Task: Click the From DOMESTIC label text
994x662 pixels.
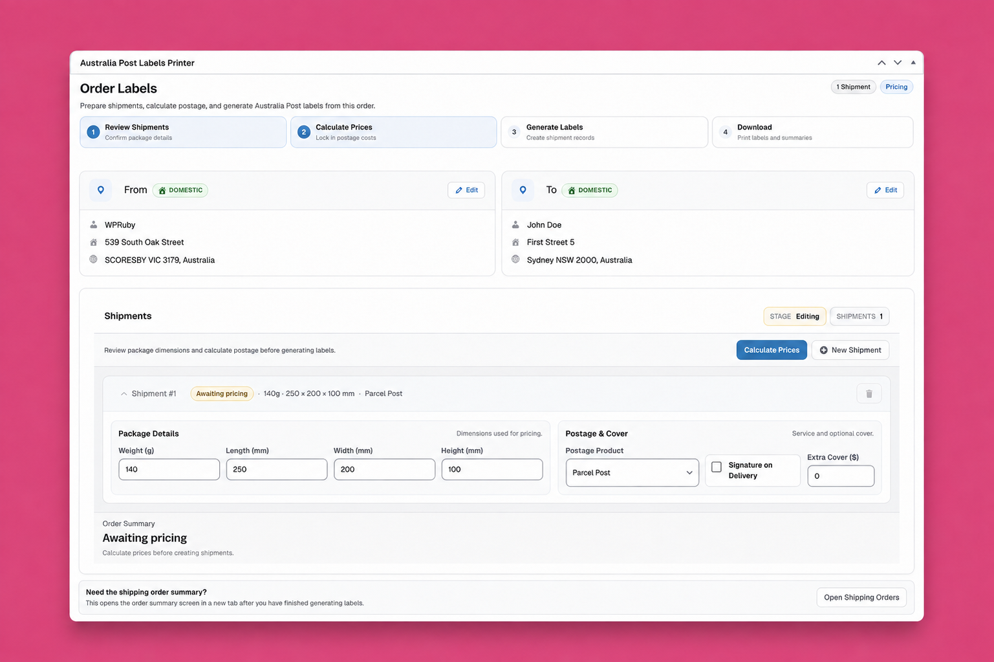Action: pyautogui.click(x=186, y=190)
